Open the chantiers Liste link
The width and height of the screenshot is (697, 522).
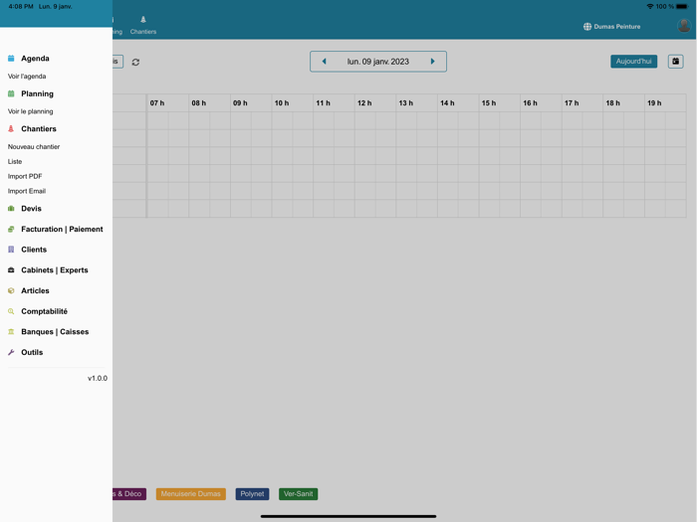coord(15,161)
